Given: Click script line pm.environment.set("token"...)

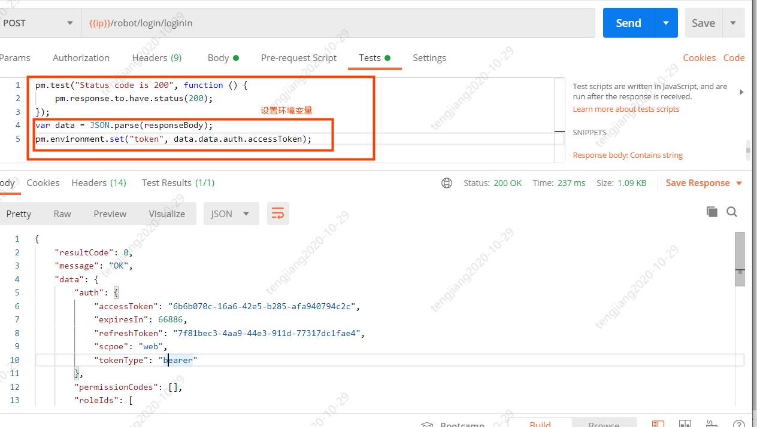Looking at the screenshot, I should click(174, 139).
